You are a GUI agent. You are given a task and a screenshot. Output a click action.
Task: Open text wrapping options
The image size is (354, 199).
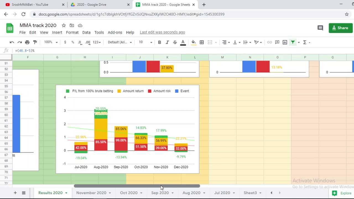[247, 42]
